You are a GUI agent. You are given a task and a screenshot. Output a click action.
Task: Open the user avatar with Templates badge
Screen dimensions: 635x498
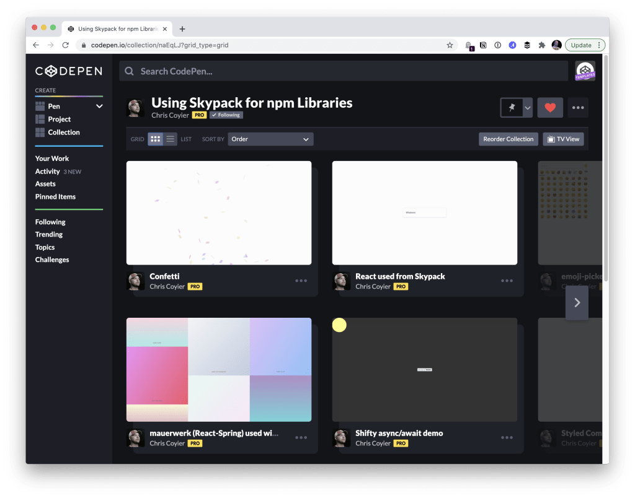pos(585,71)
